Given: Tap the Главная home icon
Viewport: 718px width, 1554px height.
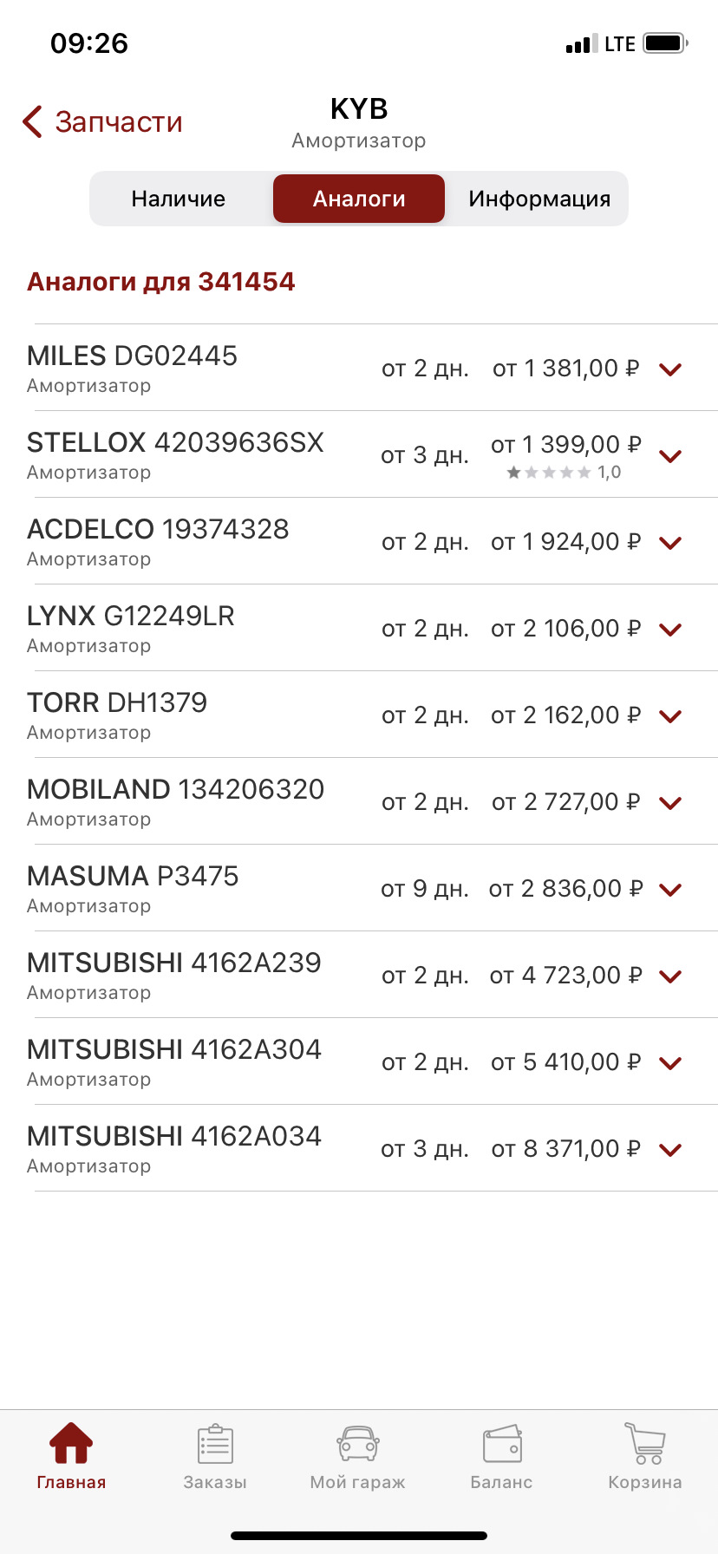Looking at the screenshot, I should point(71,1444).
